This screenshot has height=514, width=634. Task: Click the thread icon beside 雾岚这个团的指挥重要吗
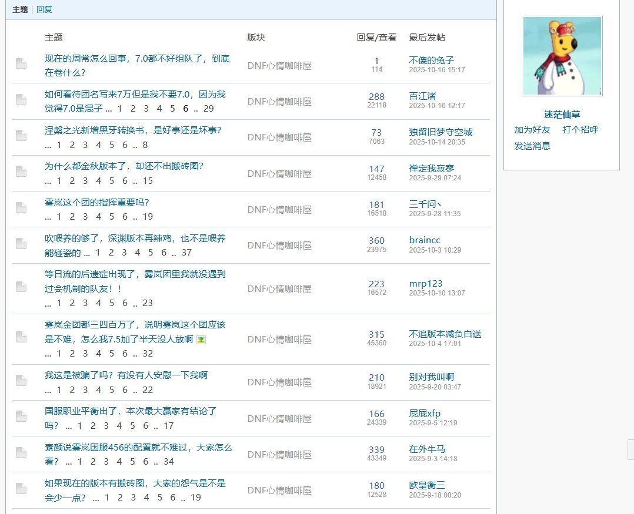(x=21, y=207)
